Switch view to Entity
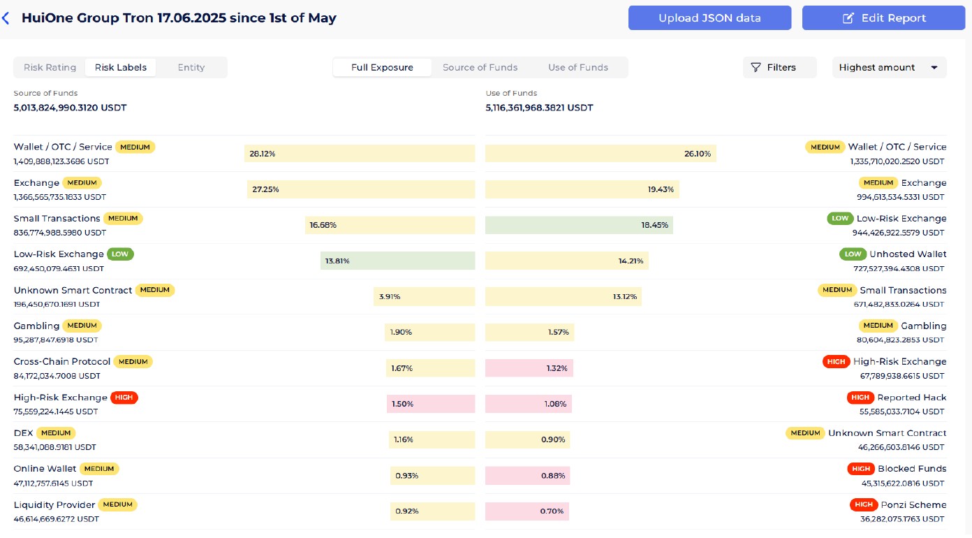 tap(191, 68)
